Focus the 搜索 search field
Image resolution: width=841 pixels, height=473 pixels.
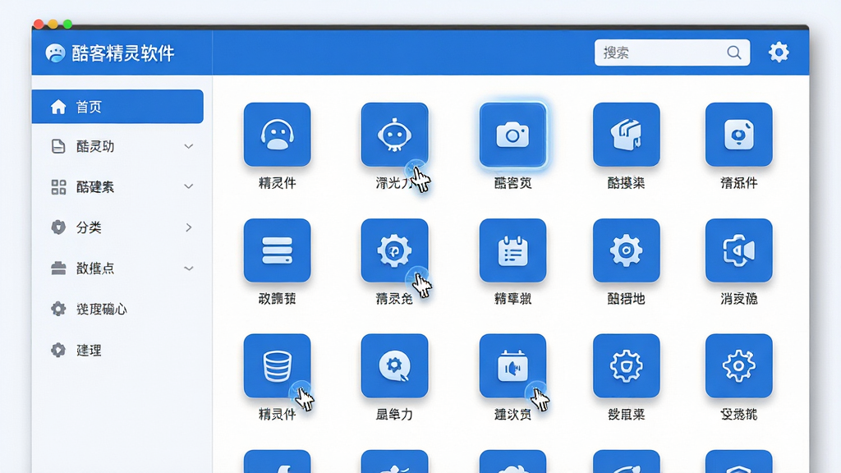pyautogui.click(x=672, y=53)
